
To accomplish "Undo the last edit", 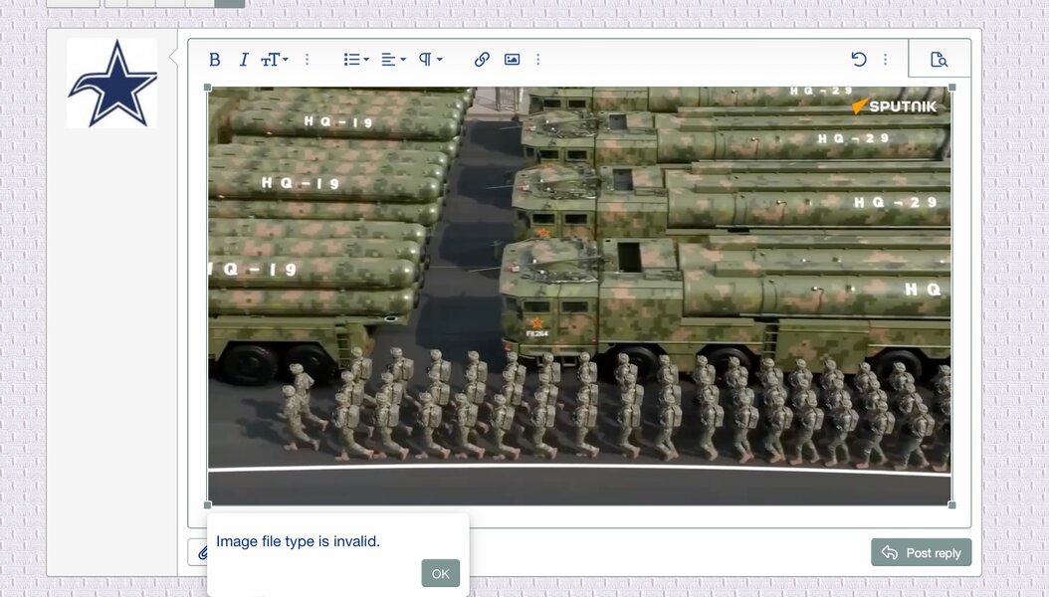I will pyautogui.click(x=859, y=60).
